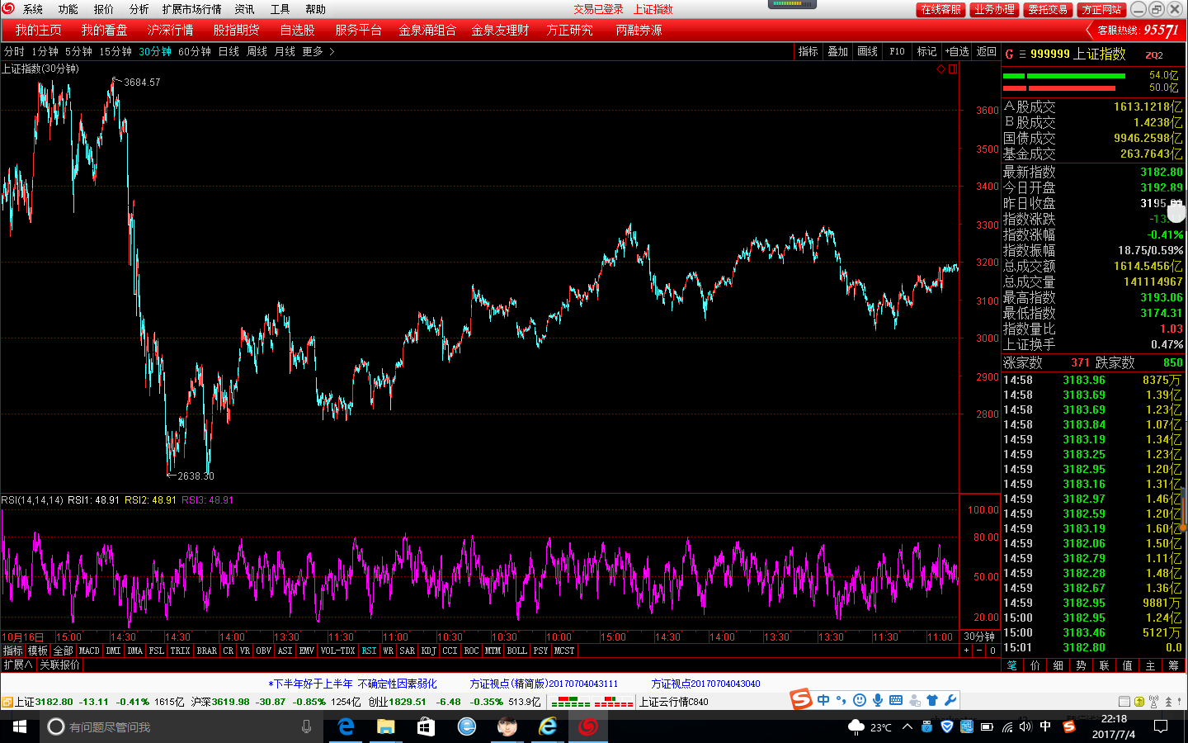The image size is (1188, 743).
Task: Click the Sogou input method logo
Action: pos(801,699)
